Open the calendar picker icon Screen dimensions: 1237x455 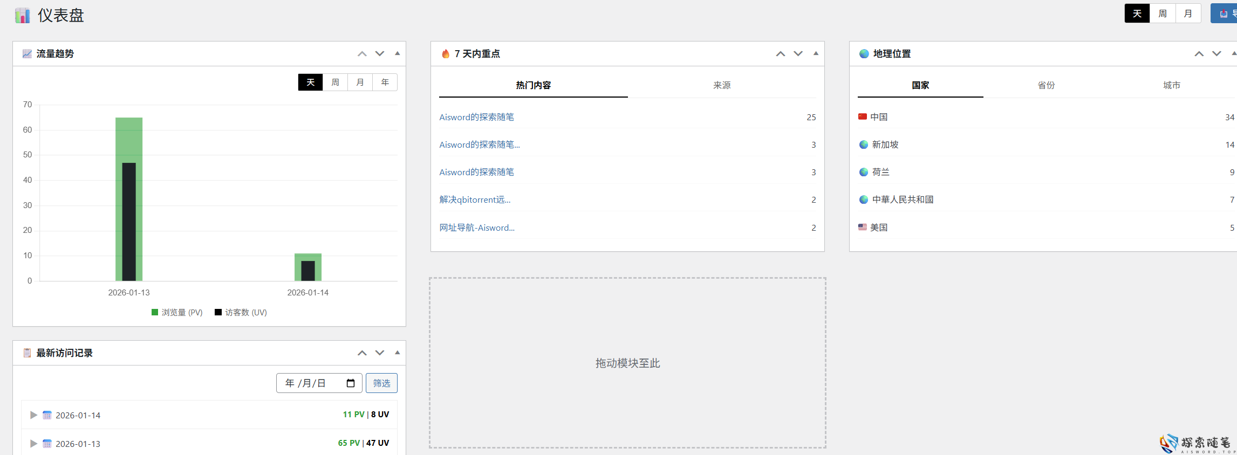coord(351,383)
